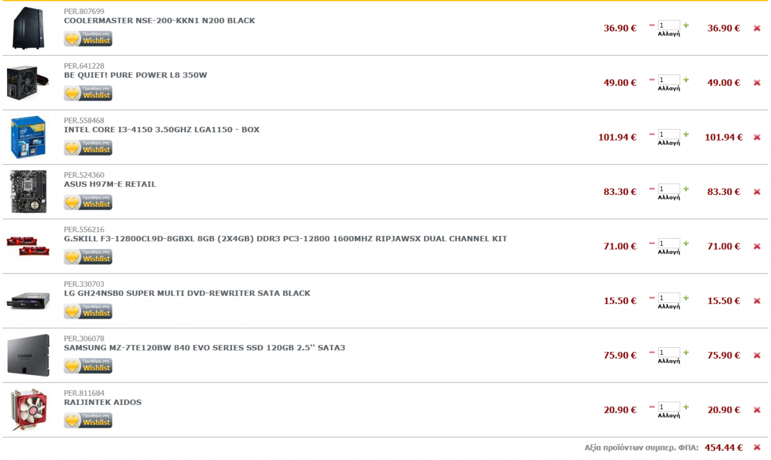This screenshot has width=771, height=460.
Task: Click the Intel Core i3 box thumbnail
Action: click(28, 137)
